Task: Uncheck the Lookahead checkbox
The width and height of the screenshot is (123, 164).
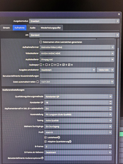Action: click(x=46, y=137)
